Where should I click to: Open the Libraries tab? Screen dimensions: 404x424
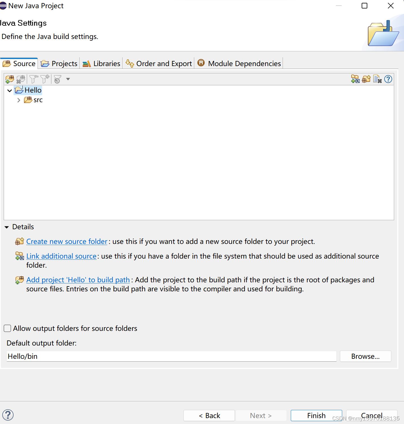[101, 64]
